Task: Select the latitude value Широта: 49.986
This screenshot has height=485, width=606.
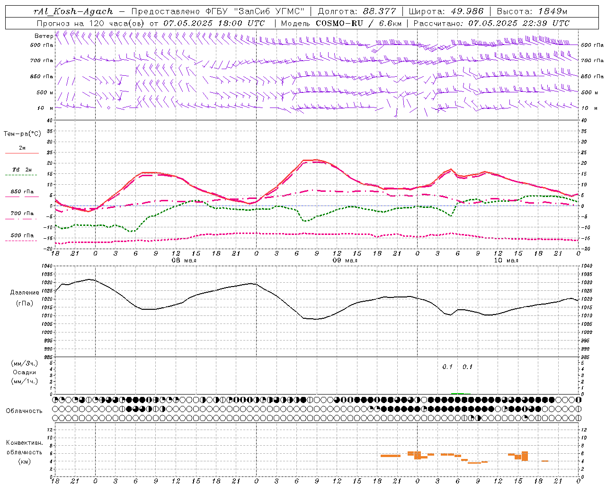Action: click(446, 11)
